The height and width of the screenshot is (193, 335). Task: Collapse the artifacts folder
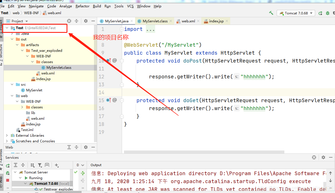[x=17, y=45]
